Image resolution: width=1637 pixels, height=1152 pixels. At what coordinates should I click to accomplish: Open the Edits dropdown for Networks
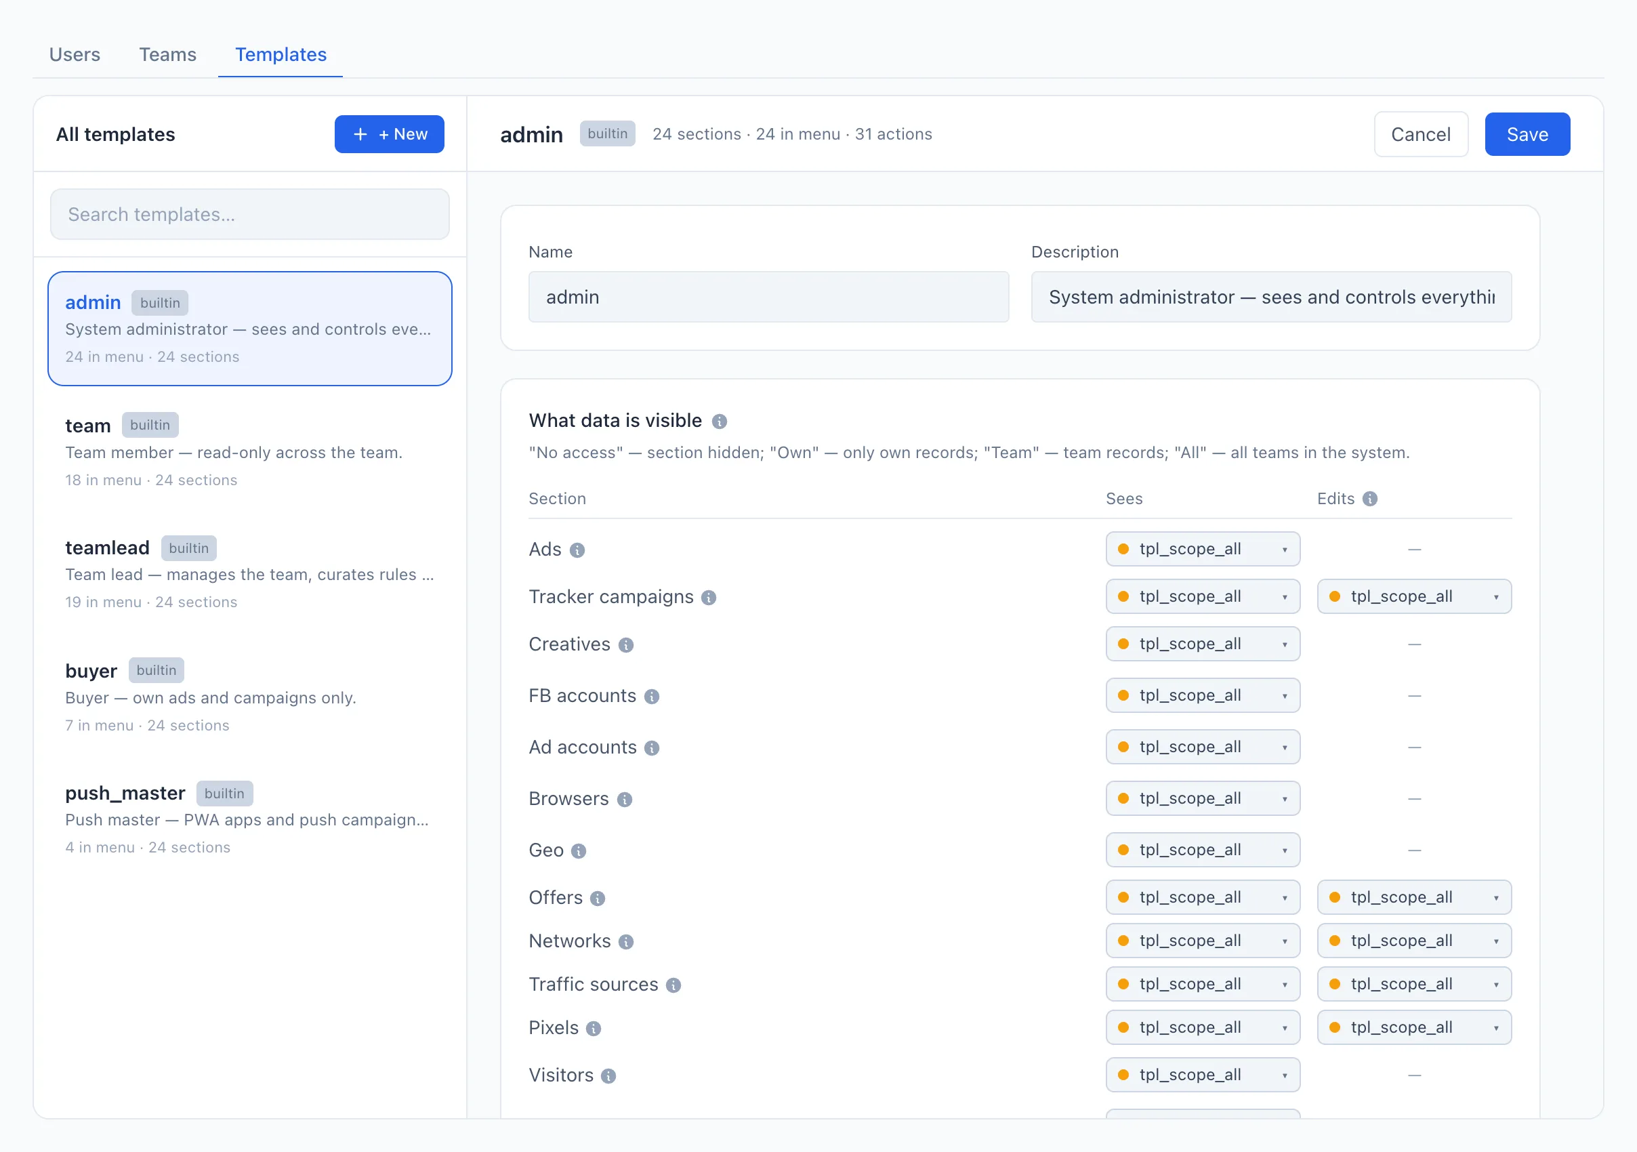click(1414, 941)
